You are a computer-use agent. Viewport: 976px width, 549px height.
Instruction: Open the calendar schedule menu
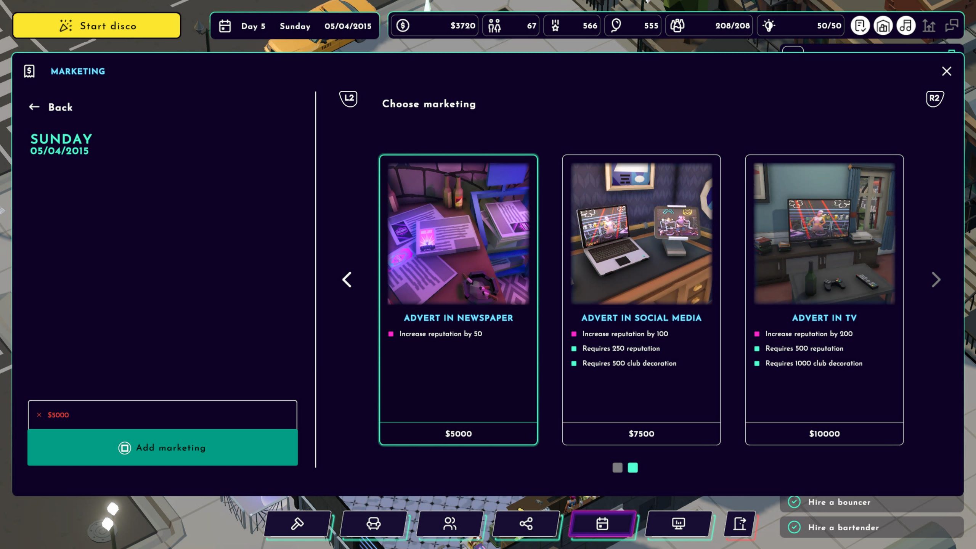click(602, 523)
